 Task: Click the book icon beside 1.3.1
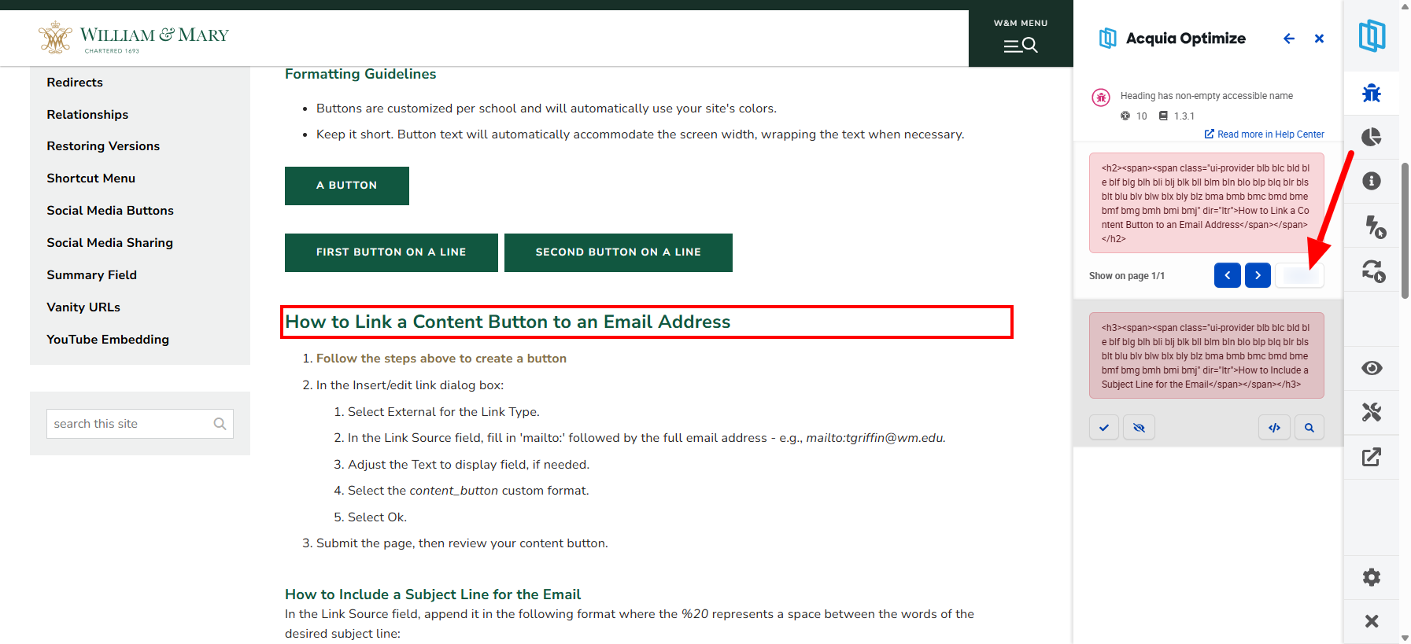1163,116
